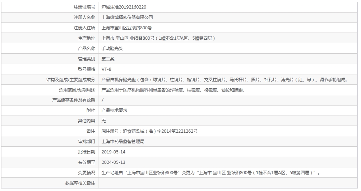Click the production address value in 生产地址 row
Image resolution: width=361 pixels, height=191 pixels.
tap(158, 38)
